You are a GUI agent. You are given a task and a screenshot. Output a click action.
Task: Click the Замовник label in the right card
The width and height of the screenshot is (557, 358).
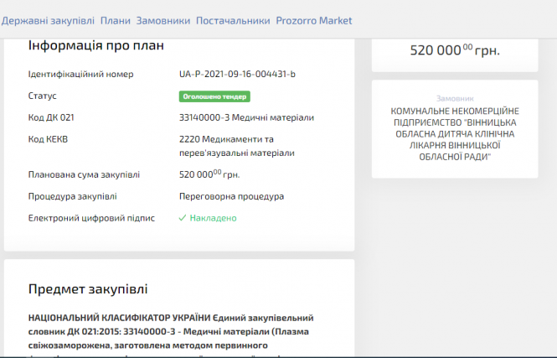455,98
